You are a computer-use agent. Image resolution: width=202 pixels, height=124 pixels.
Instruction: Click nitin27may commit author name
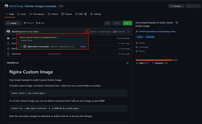(17, 32)
